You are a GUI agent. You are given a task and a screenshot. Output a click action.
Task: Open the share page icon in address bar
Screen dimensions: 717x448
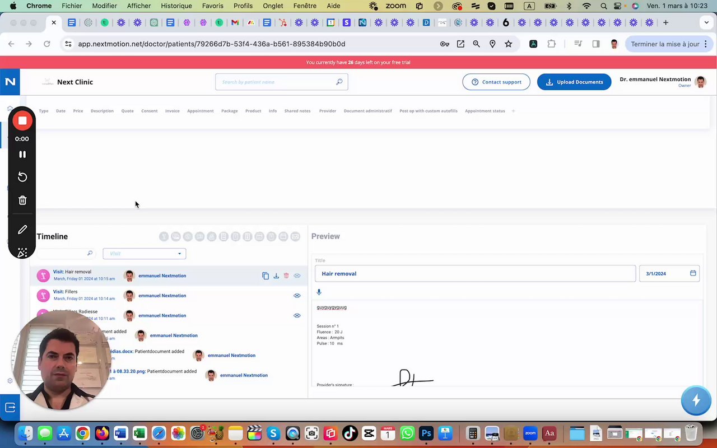[x=460, y=44]
